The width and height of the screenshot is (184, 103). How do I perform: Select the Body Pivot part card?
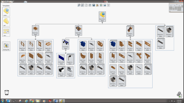point(23,46)
